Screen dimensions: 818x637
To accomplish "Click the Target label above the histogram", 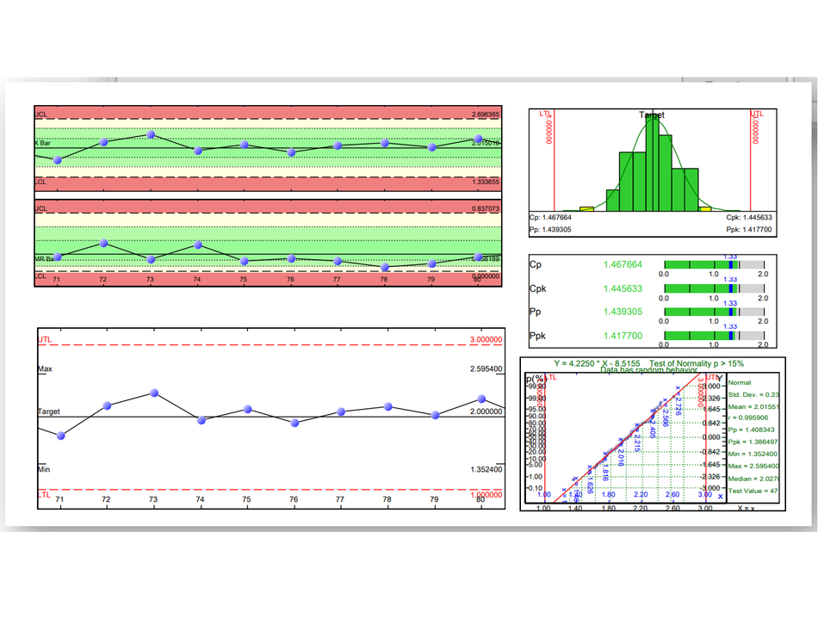I will click(652, 114).
